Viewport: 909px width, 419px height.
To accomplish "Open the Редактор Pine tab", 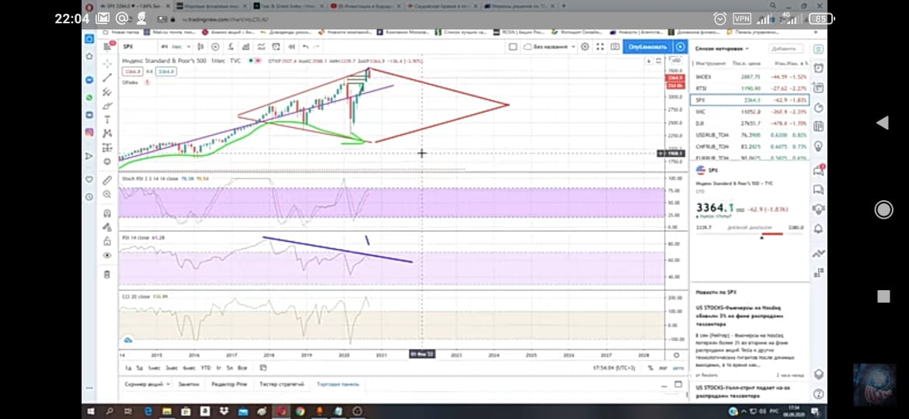I will [229, 384].
